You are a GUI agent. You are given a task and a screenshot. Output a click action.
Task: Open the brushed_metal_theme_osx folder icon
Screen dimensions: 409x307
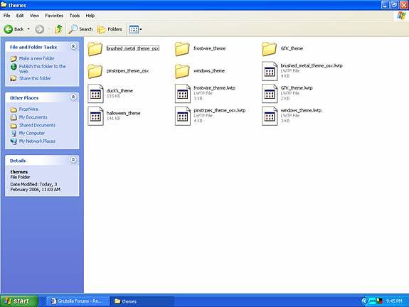(95, 49)
